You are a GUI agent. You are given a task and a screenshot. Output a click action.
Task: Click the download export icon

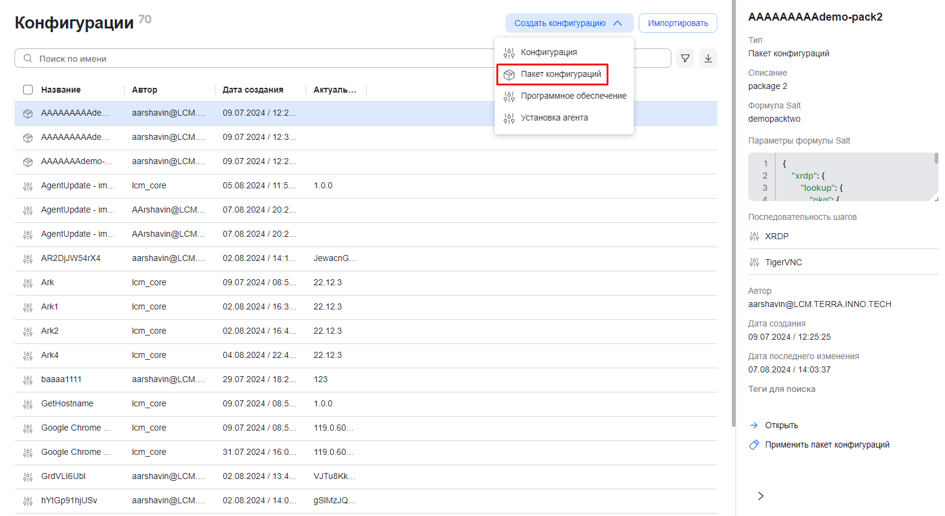(x=708, y=58)
